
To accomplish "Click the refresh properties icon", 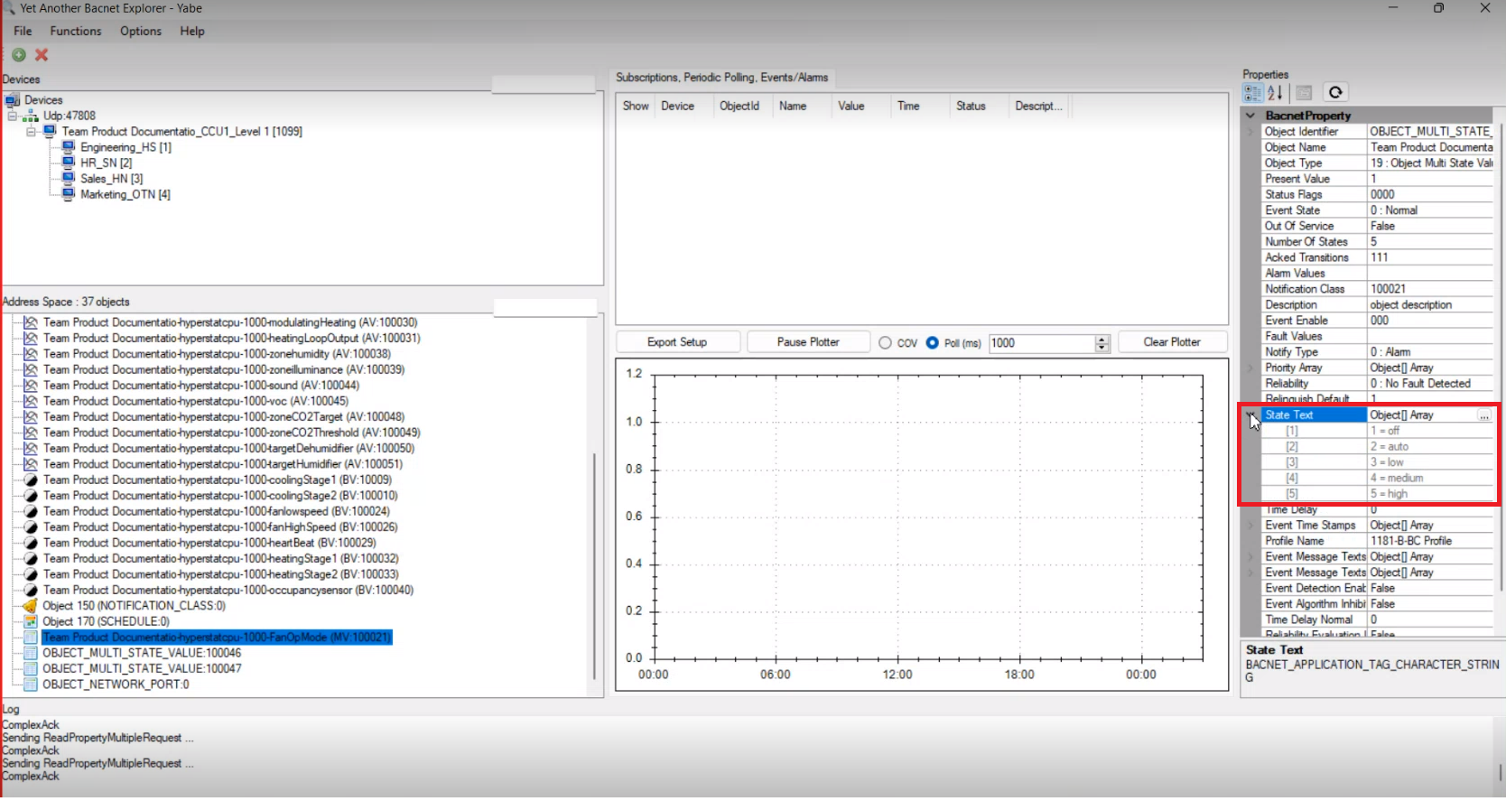I will tap(1335, 92).
